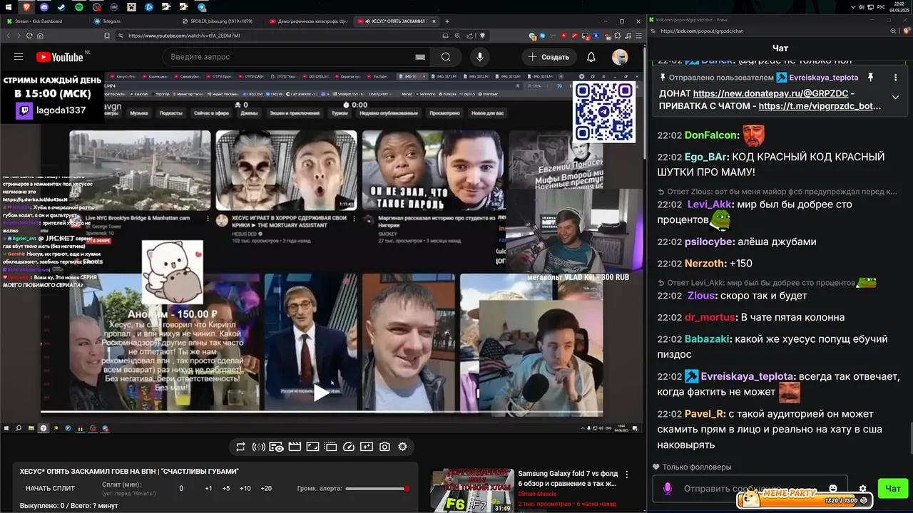Open the emoji picker in Kick chat

[x=833, y=489]
